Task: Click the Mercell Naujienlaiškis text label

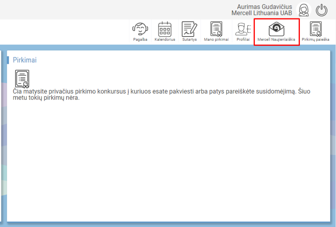Action: (x=276, y=39)
